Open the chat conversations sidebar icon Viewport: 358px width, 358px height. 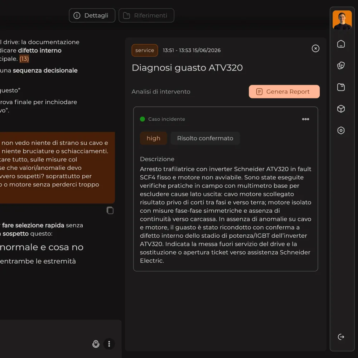[x=341, y=66]
